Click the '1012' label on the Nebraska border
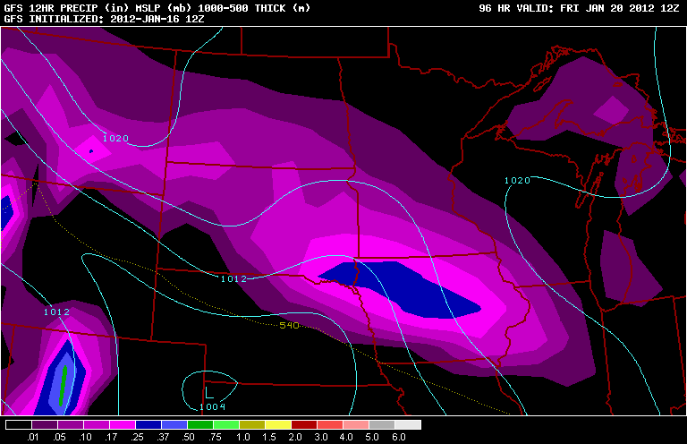The width and height of the screenshot is (687, 444). pos(234,278)
